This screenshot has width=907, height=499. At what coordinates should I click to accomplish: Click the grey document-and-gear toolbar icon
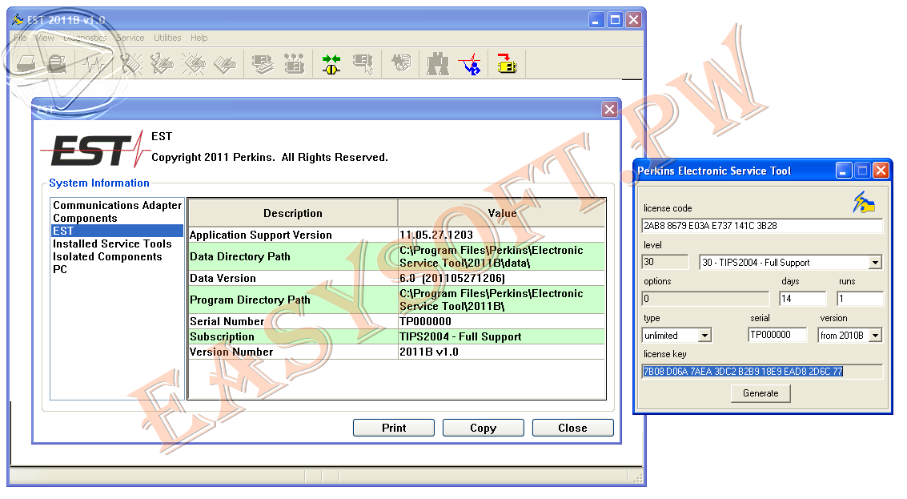[x=400, y=62]
